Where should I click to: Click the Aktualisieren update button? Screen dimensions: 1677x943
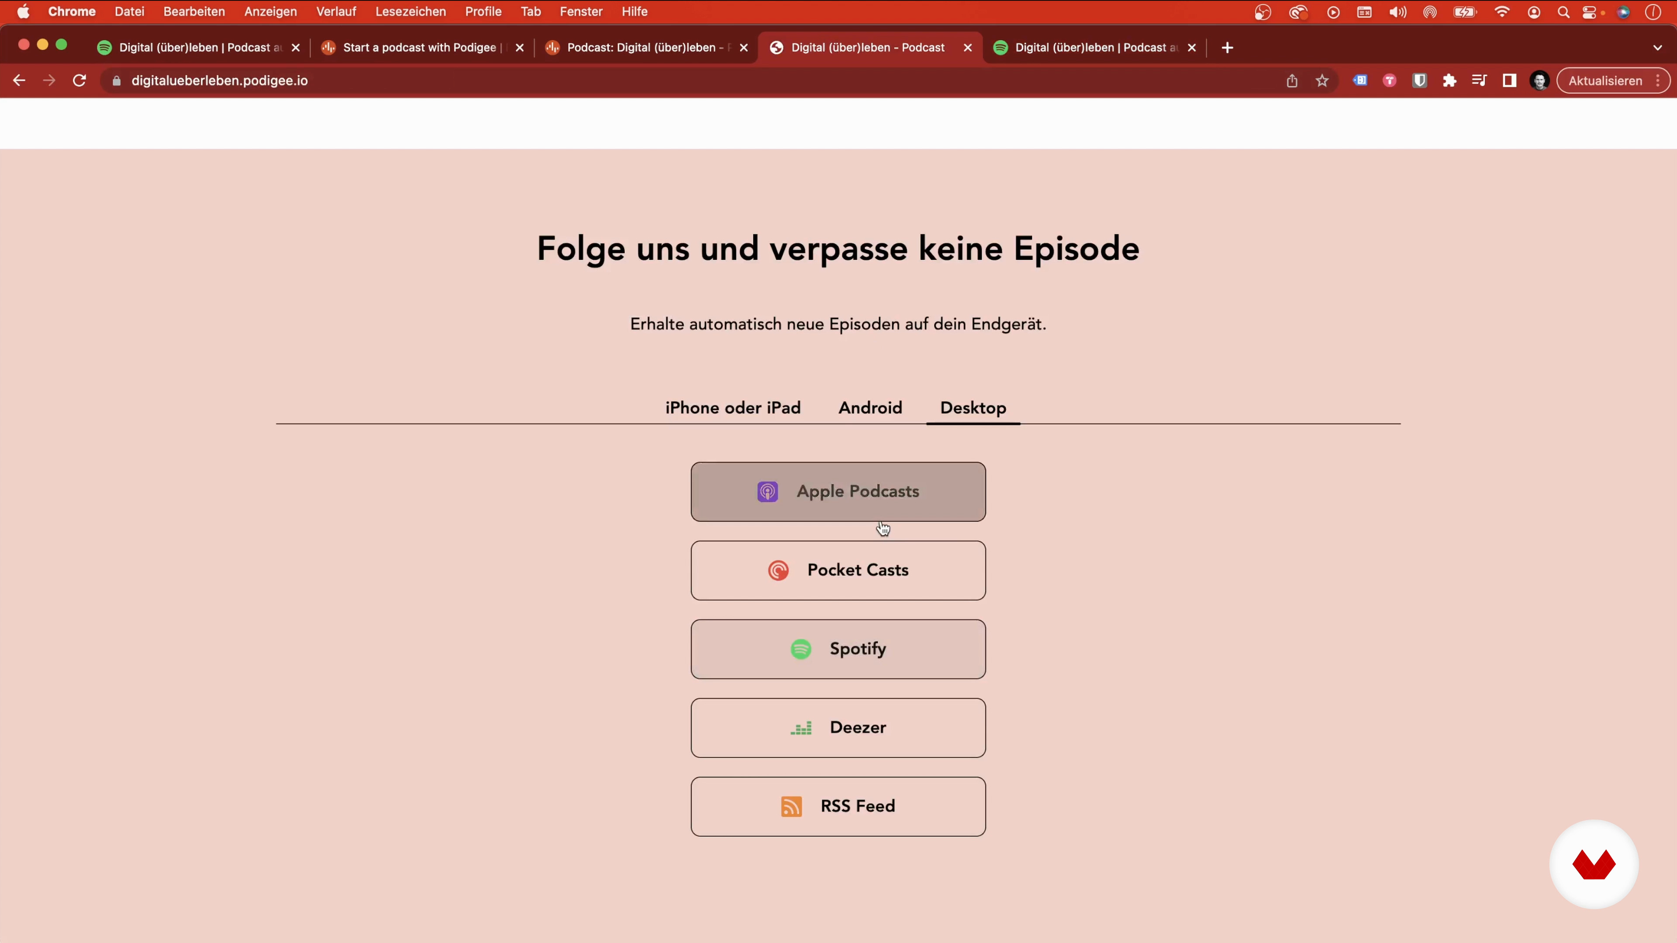point(1605,81)
